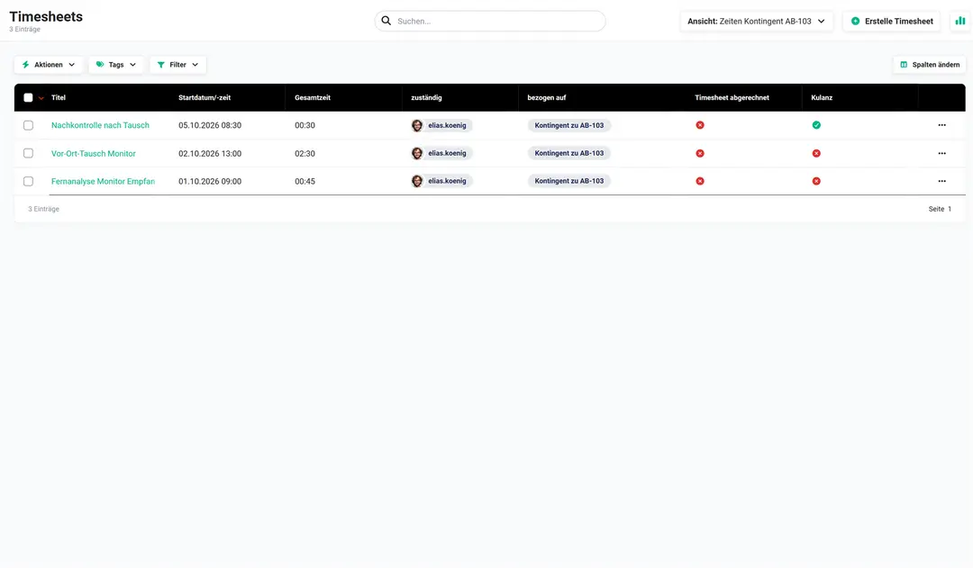Click elias.koenig avatar in Vor-Ort-Tausch row

click(417, 153)
